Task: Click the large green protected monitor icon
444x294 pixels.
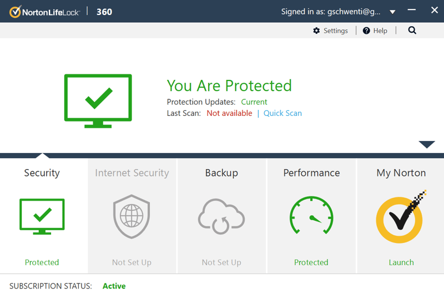Action: pyautogui.click(x=98, y=101)
